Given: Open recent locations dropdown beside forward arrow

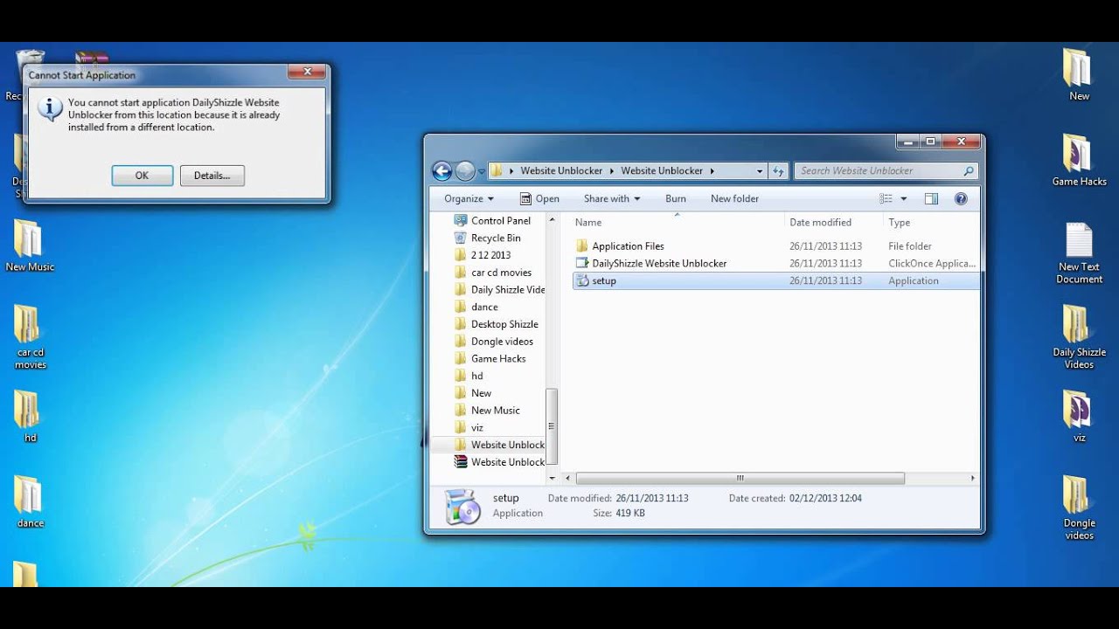Looking at the screenshot, I should (481, 172).
